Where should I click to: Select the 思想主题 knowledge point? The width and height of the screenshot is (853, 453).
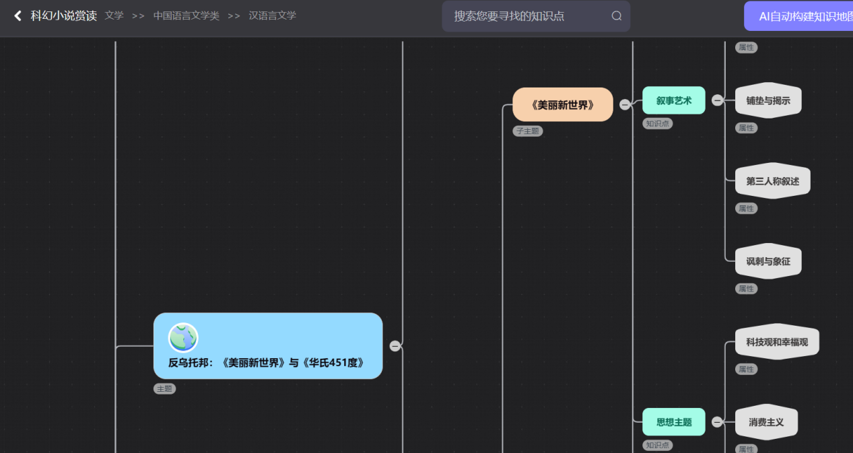point(673,422)
